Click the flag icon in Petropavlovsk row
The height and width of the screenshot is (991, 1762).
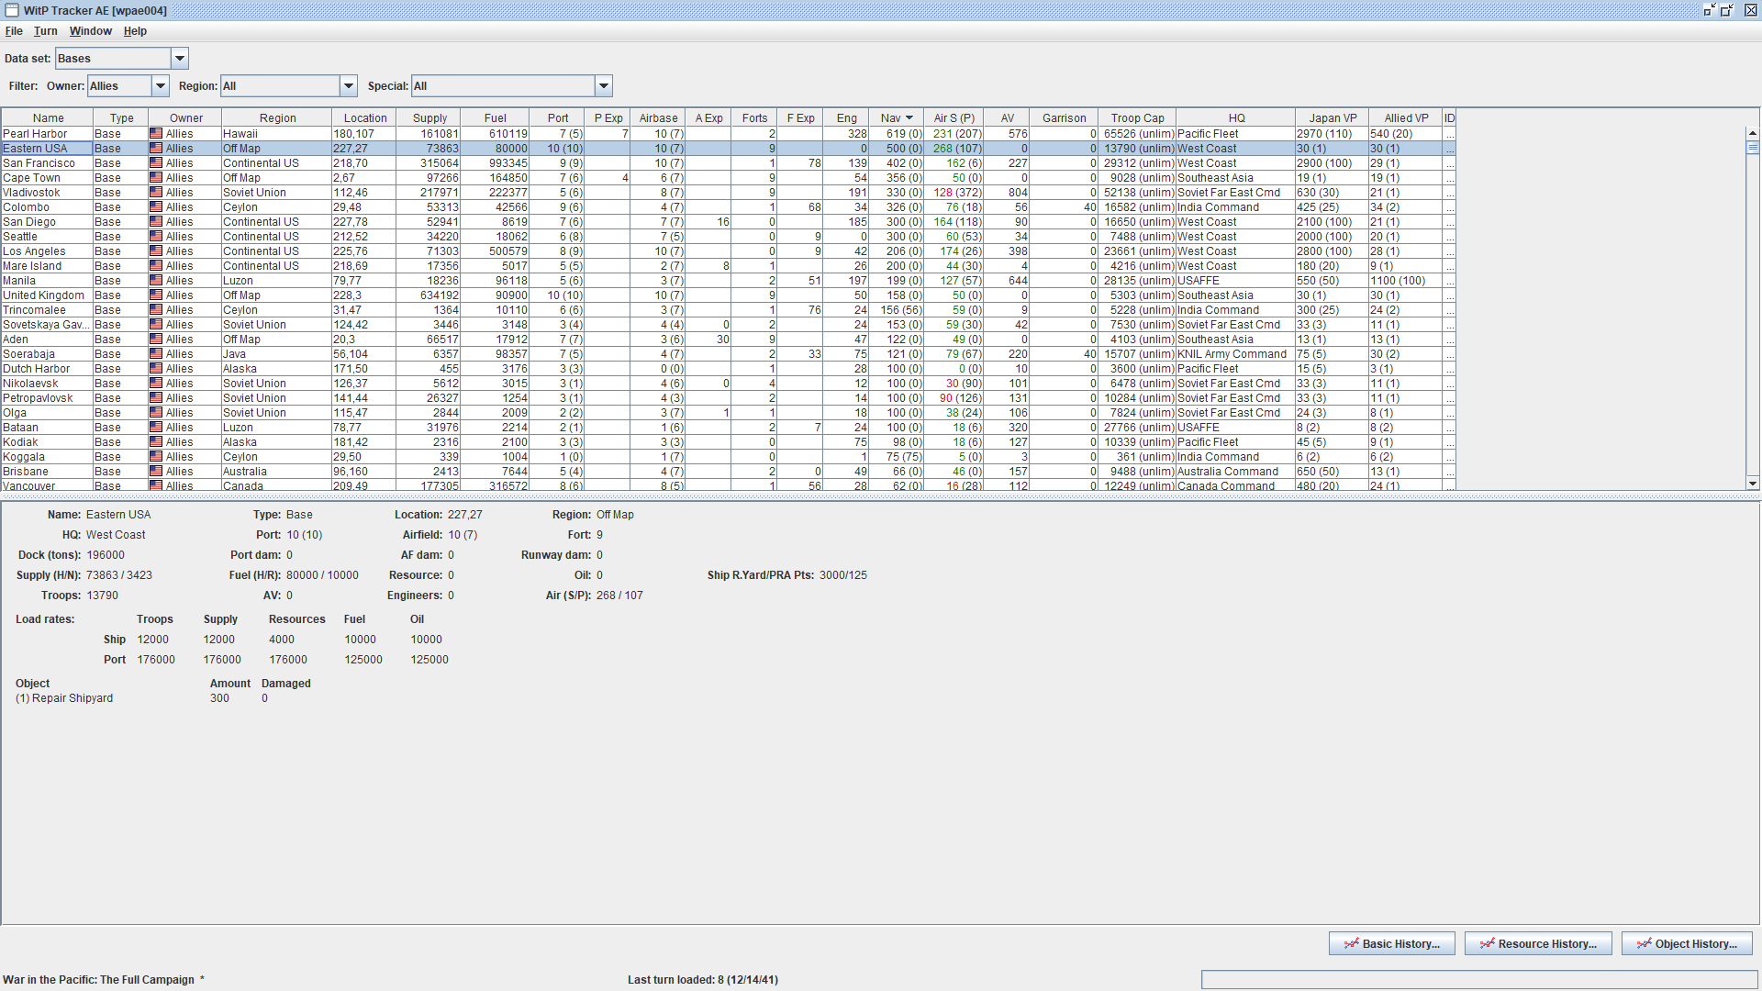pos(156,398)
